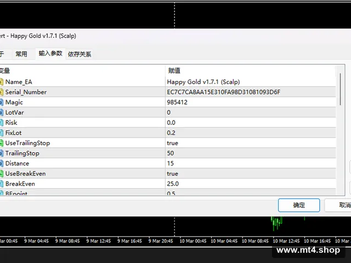
Task: Select the Risk variable name
Action: (x=11, y=123)
